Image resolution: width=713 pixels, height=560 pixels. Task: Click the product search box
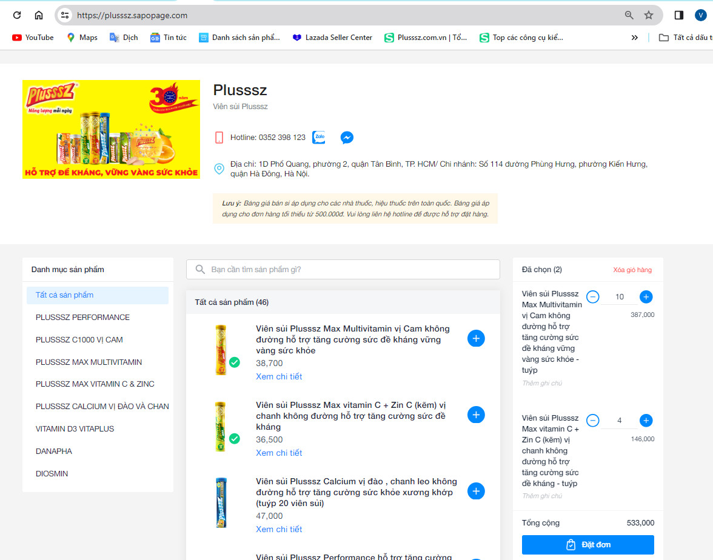(343, 270)
